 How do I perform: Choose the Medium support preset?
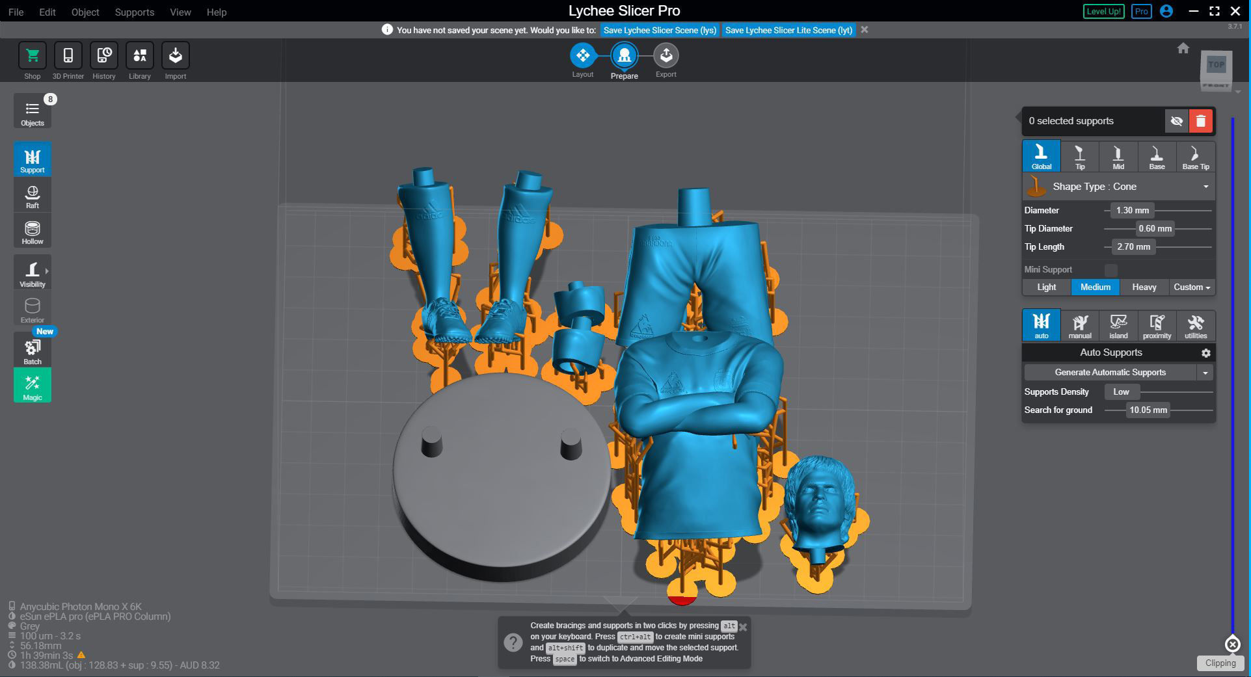[1096, 287]
